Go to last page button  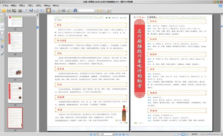click(x=120, y=134)
